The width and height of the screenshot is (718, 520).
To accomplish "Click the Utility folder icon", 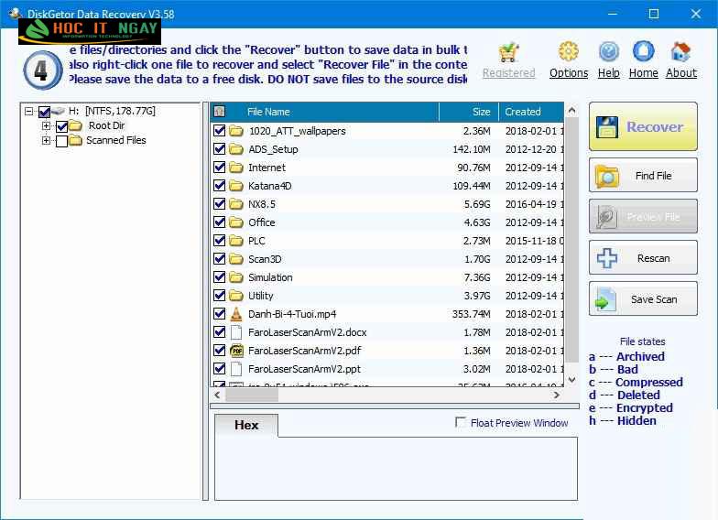I will click(x=236, y=296).
